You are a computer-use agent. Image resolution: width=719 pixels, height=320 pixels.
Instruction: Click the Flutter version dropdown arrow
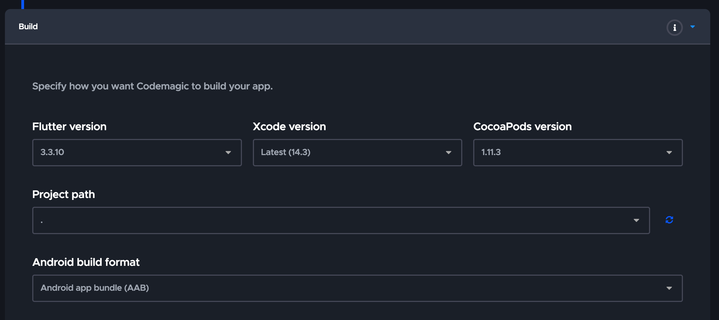point(228,152)
